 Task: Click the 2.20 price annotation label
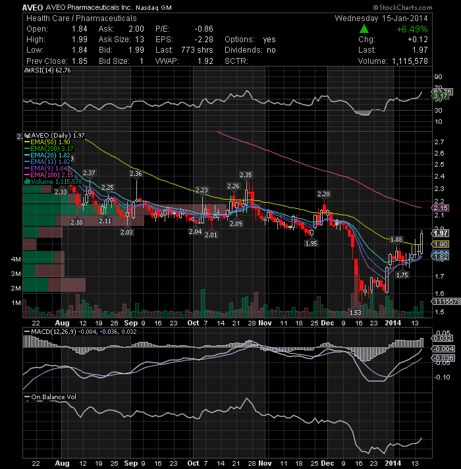(323, 194)
